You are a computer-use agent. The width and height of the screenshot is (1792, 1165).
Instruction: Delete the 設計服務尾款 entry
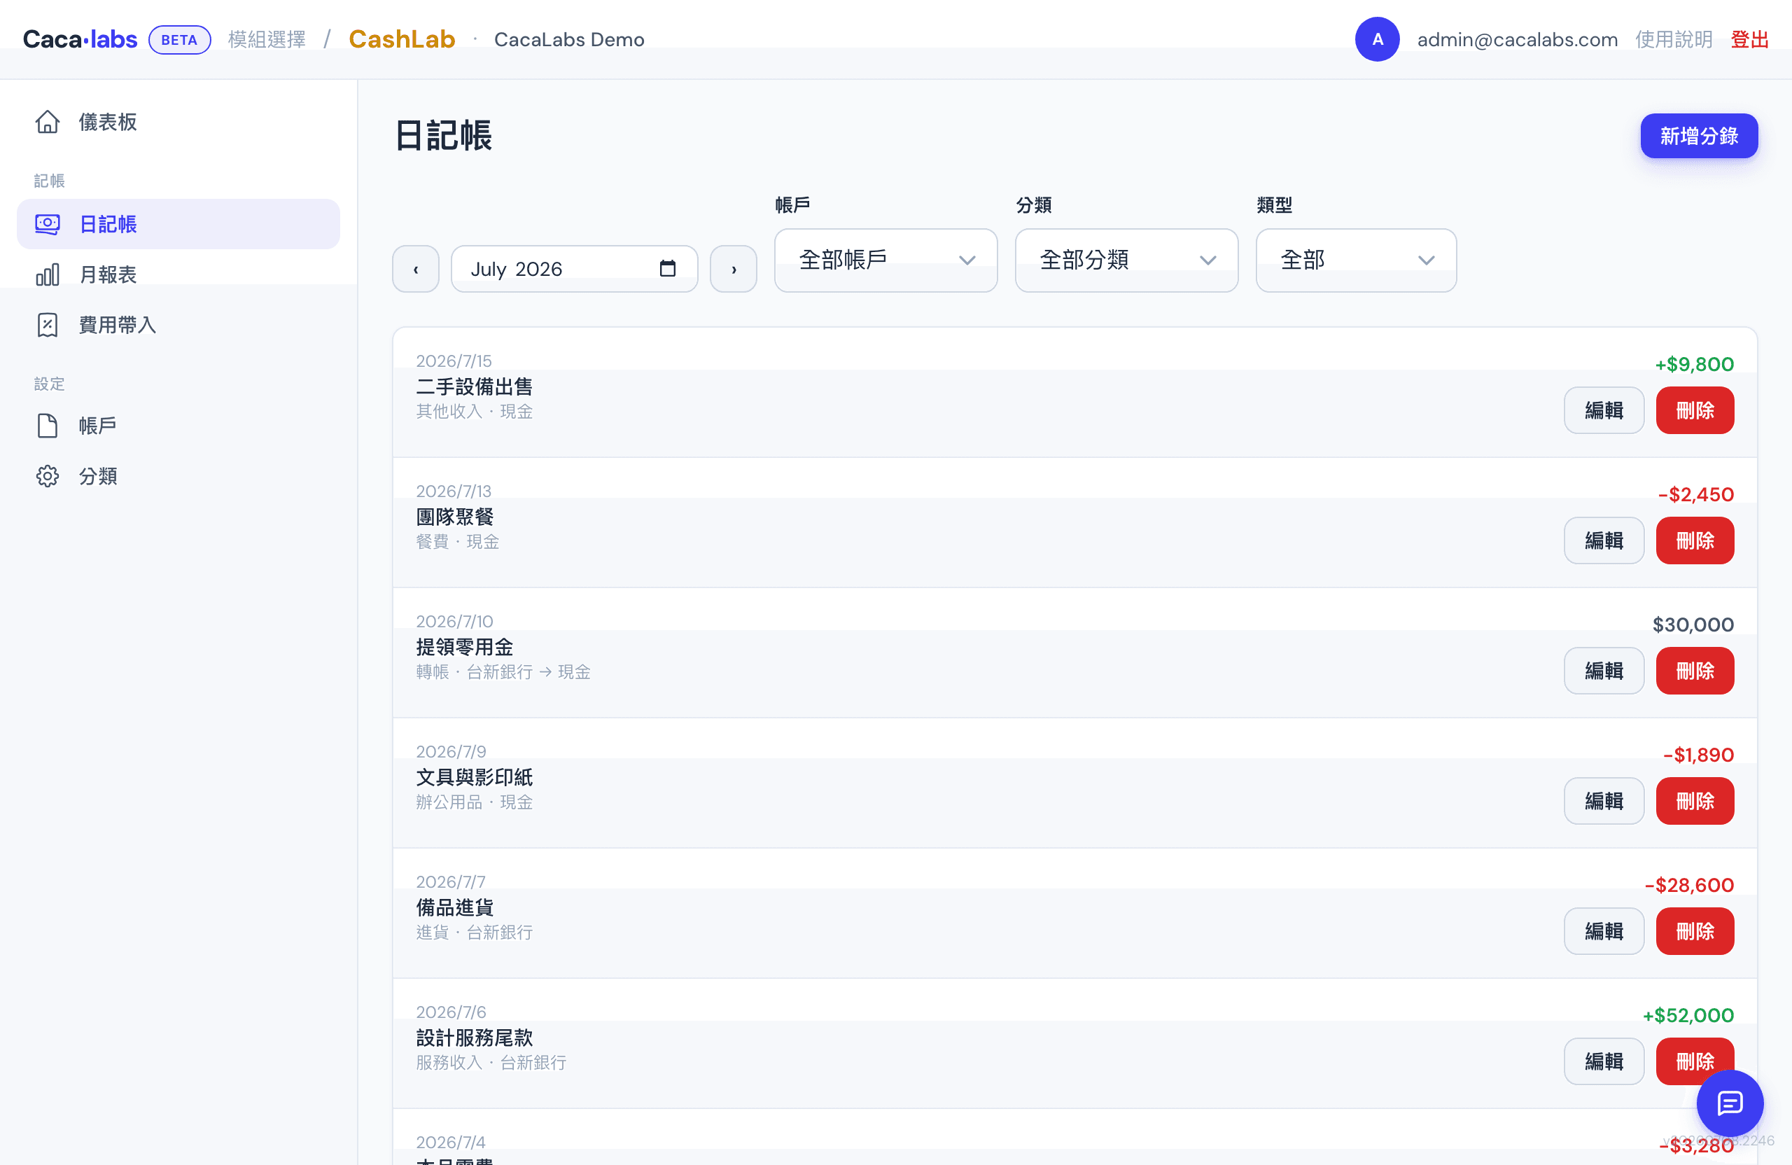point(1695,1062)
